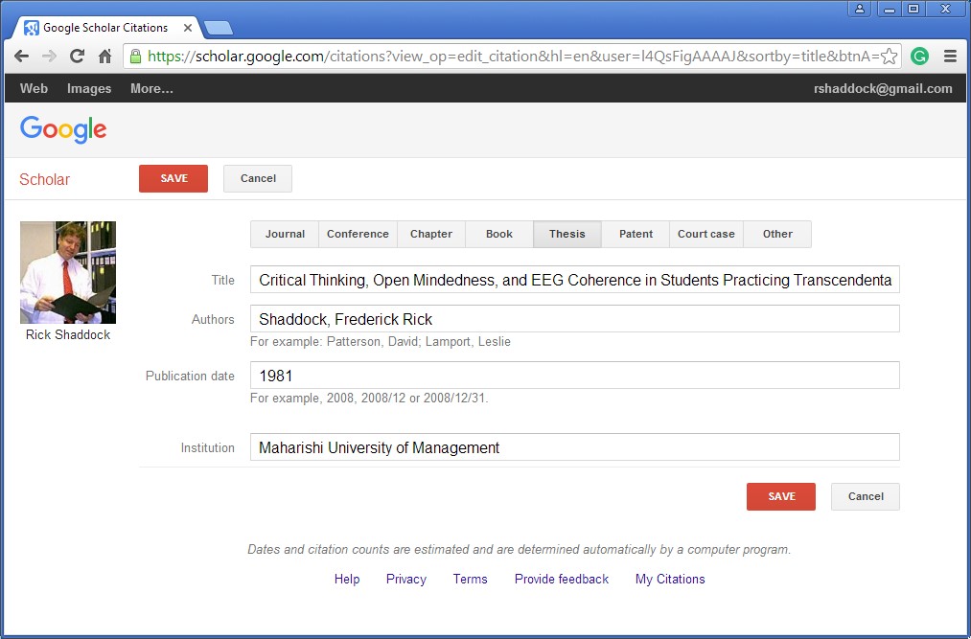Screen dimensions: 971x639
Task: Select the Chapter document type
Action: tap(431, 234)
